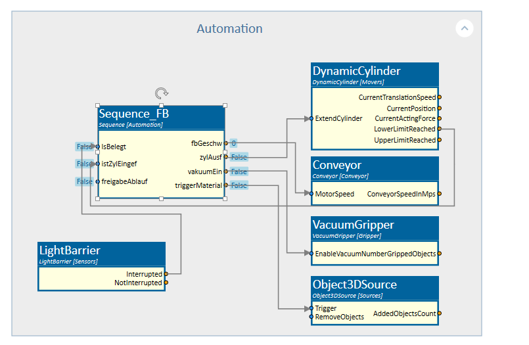Click the triggerMaterial output port
Viewport: 529px width, 345px height.
click(226, 185)
